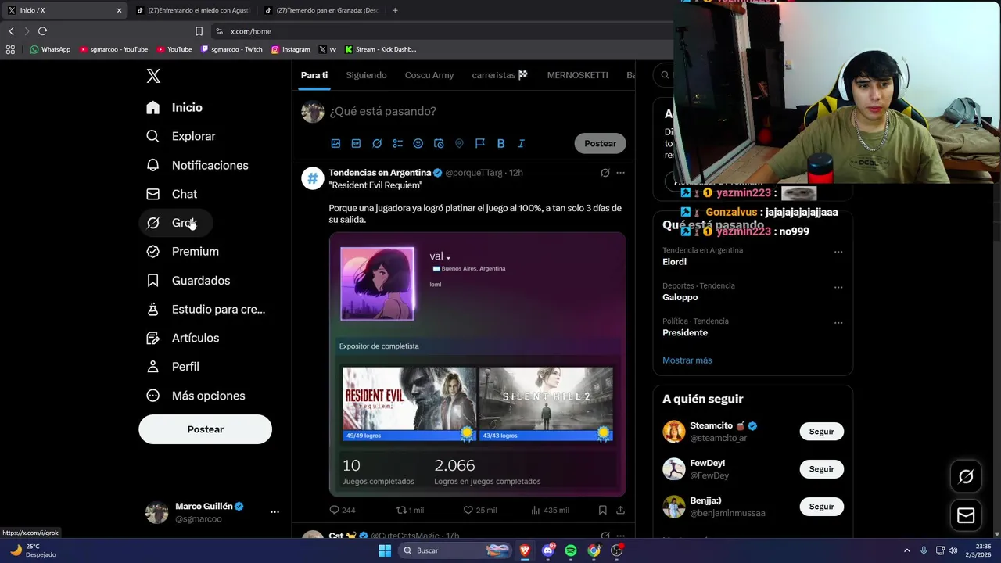Open the MERNOSKETTI tab
Viewport: 1001px width, 563px height.
(577, 75)
